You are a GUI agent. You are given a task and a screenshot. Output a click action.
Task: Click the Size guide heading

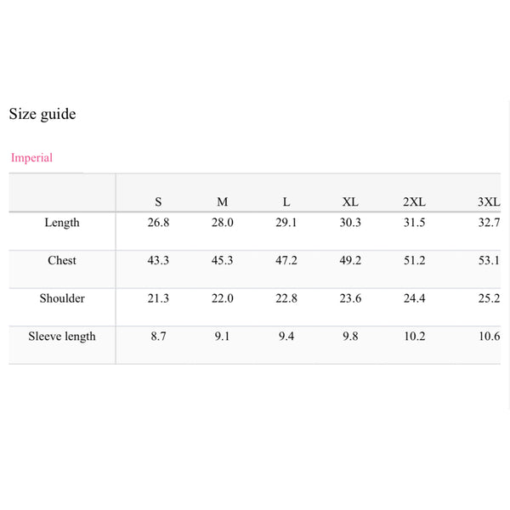tap(42, 114)
